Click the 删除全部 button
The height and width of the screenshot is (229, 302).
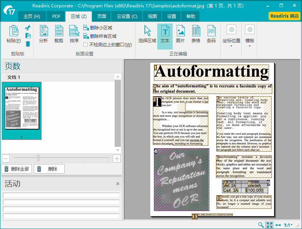point(17,169)
